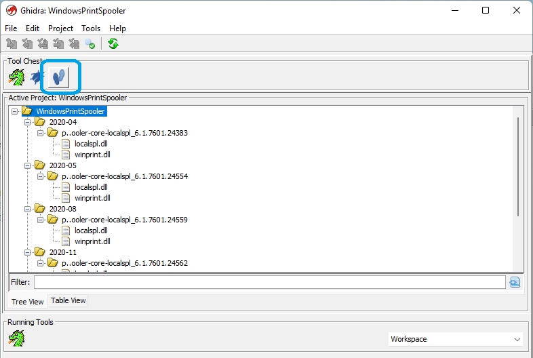Select 'p..ooler-core-localspl_6.1.7601.24559' label
The width and height of the screenshot is (533, 358).
[124, 220]
